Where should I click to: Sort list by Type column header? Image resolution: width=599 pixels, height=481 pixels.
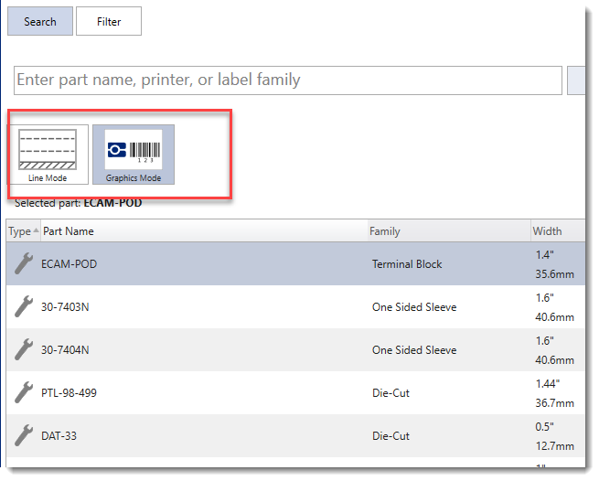[x=22, y=231]
